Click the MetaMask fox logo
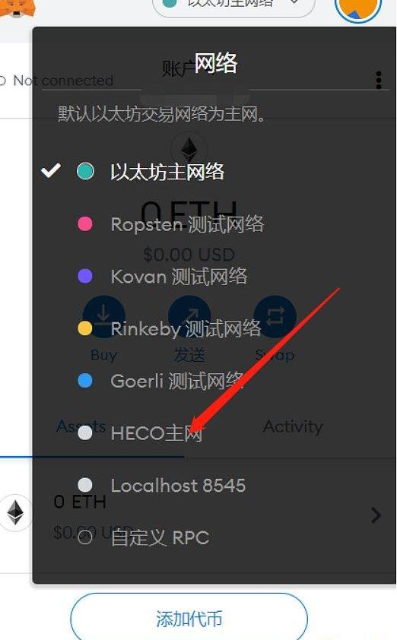 16,8
